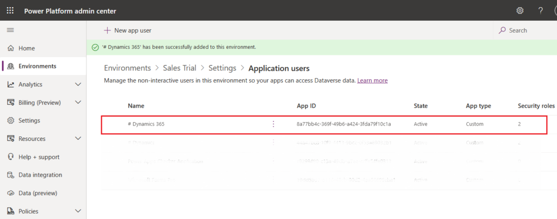Collapse the navigation hamburger menu
This screenshot has height=219, width=557.
coord(11,30)
